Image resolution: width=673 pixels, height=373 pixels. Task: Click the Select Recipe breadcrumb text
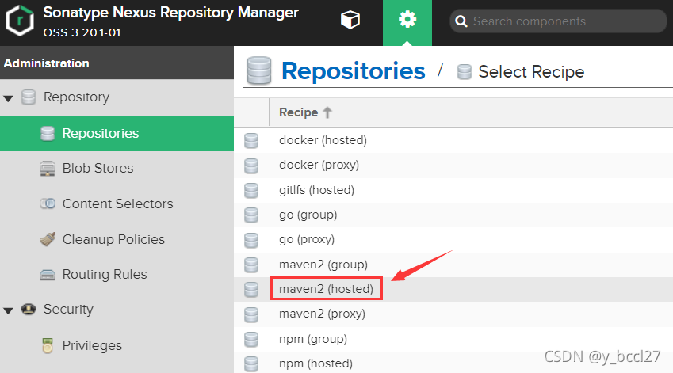click(x=531, y=72)
